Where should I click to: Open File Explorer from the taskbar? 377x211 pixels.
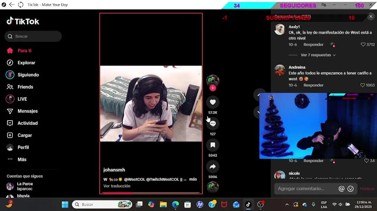click(163, 205)
